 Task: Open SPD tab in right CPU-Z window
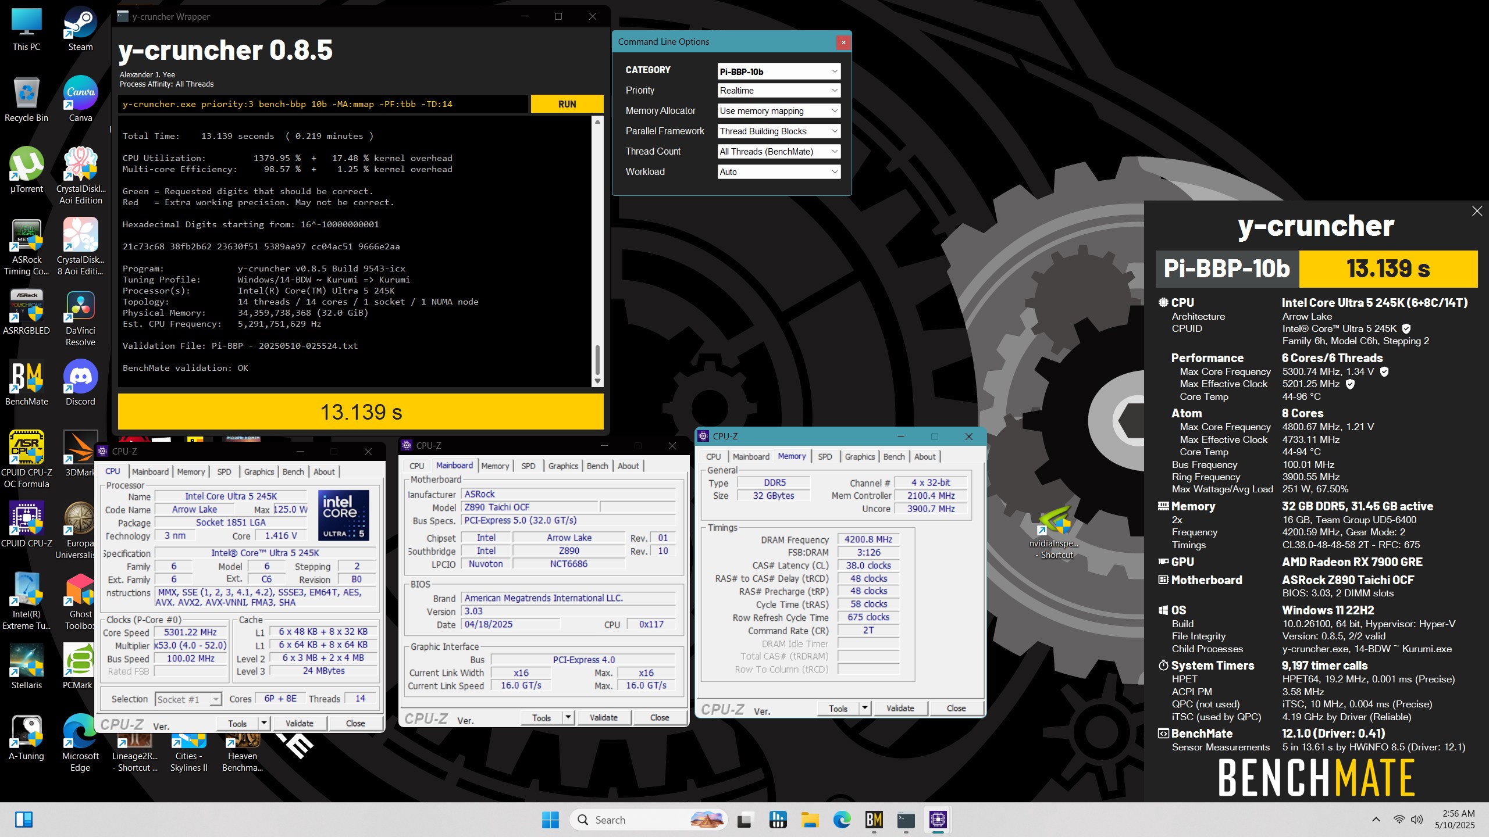click(x=825, y=456)
